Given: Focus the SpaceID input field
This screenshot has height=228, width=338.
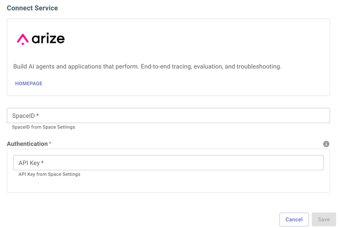Looking at the screenshot, I should [168, 116].
